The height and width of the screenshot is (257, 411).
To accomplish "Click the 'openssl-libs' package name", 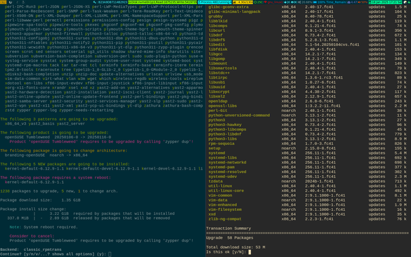I will click(222, 106).
